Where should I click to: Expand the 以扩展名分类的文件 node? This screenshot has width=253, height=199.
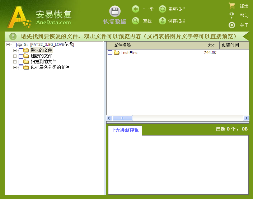pyautogui.click(x=15, y=67)
